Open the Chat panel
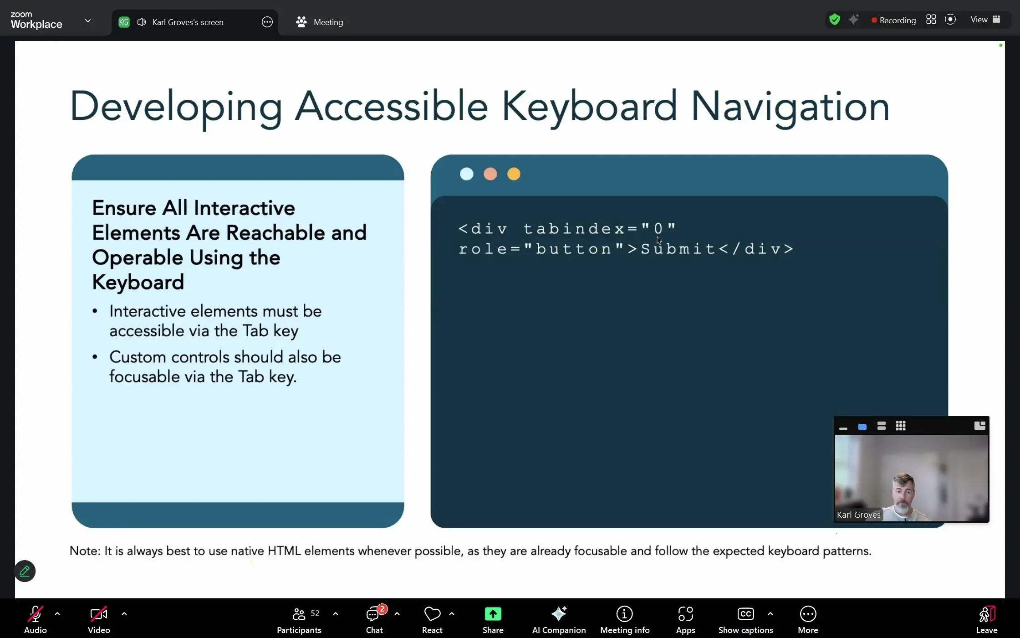The height and width of the screenshot is (638, 1020). pos(374,619)
